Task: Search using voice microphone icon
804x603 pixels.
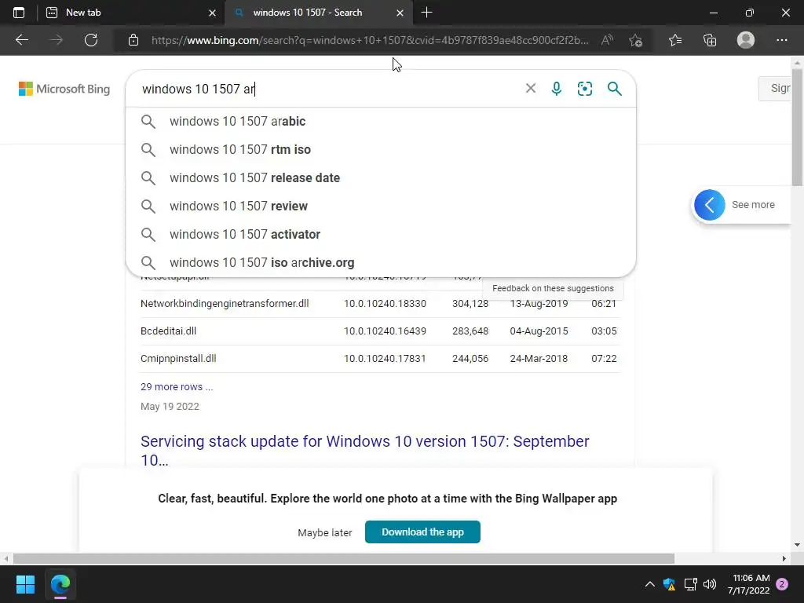Action: [557, 89]
